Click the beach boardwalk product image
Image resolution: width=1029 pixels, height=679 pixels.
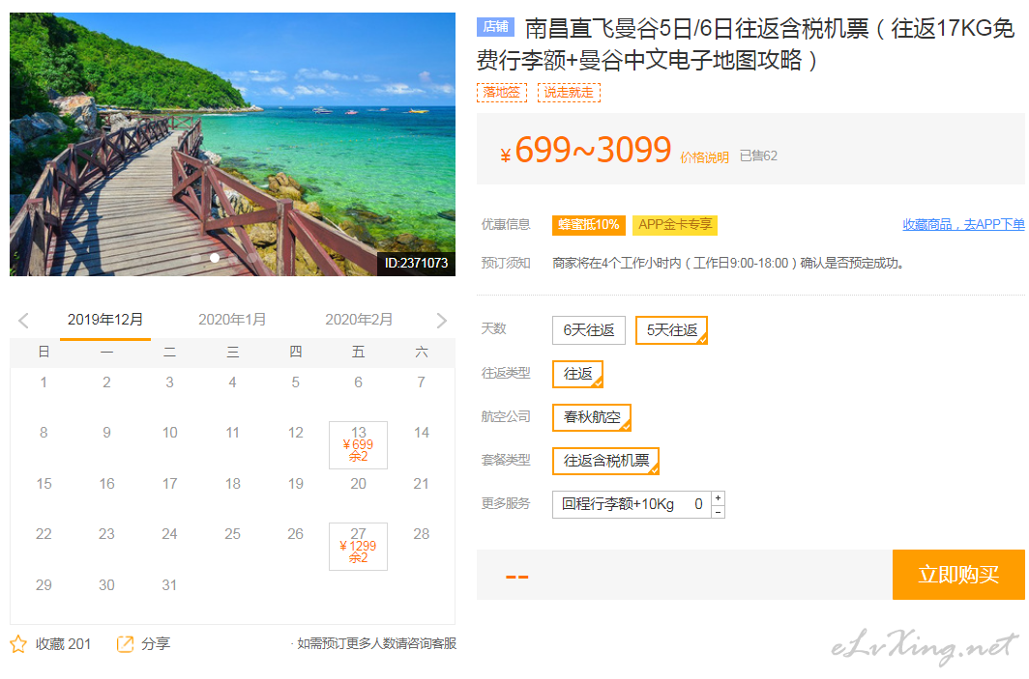click(x=232, y=144)
